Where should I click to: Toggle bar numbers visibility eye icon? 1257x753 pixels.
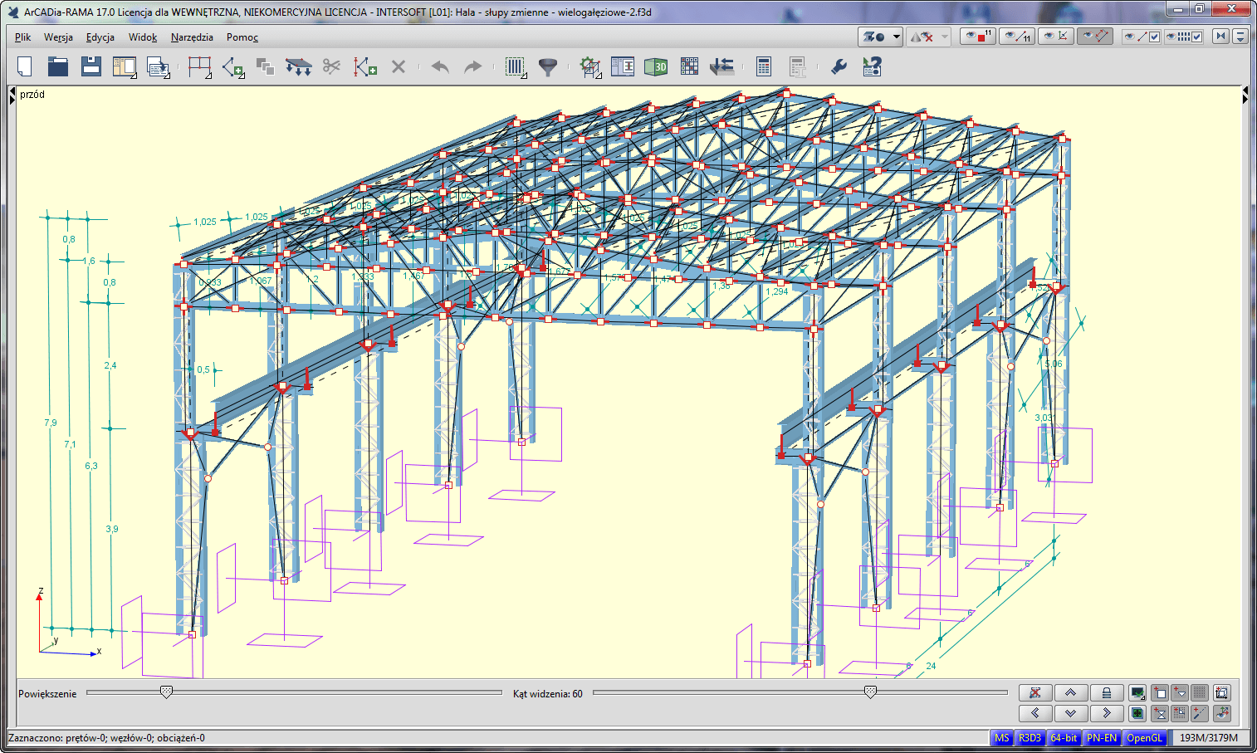(1016, 37)
